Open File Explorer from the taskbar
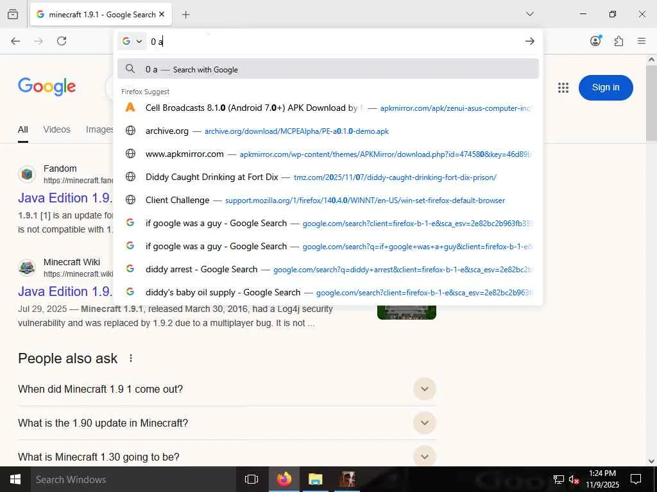The width and height of the screenshot is (657, 492). [315, 479]
